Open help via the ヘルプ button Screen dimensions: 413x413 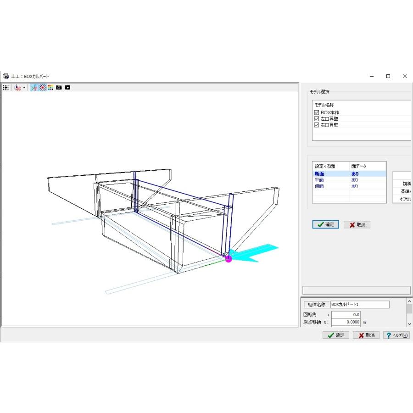[396, 335]
